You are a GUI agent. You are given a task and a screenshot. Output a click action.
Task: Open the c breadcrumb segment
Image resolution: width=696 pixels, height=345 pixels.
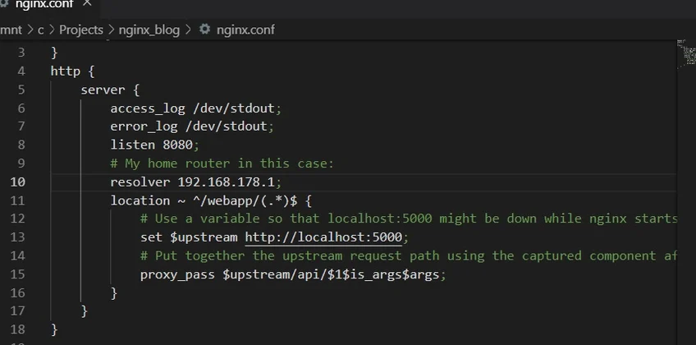click(x=41, y=30)
